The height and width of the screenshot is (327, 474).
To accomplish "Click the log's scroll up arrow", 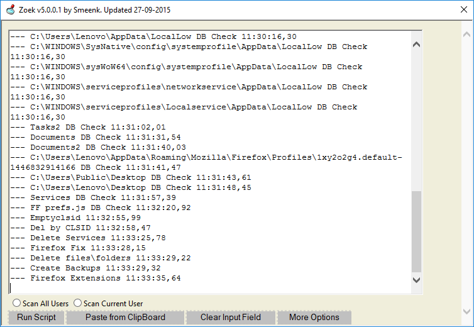I will [x=416, y=44].
